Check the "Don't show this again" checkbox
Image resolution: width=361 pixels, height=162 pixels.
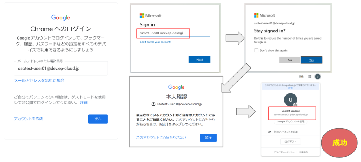(256, 50)
